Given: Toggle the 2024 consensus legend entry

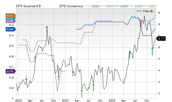Looking at the screenshot, I should coord(107,6).
